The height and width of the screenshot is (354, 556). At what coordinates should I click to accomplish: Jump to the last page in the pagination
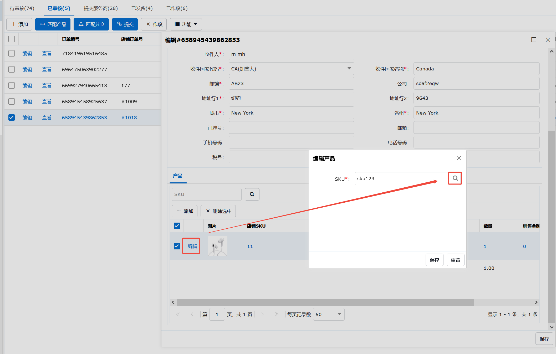pyautogui.click(x=277, y=314)
